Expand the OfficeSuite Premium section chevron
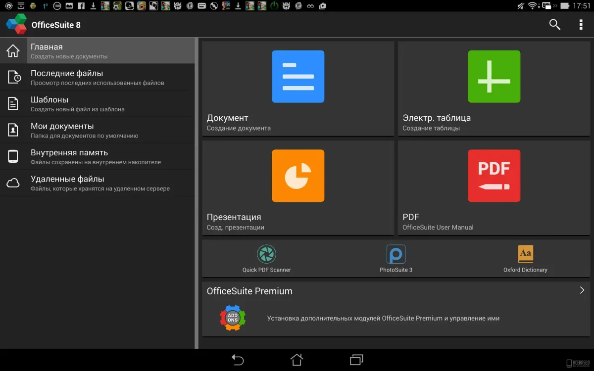 click(582, 291)
